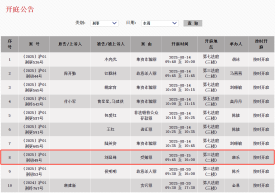Click appellant 唐建新 in row 10
The image size is (275, 193).
(70, 185)
